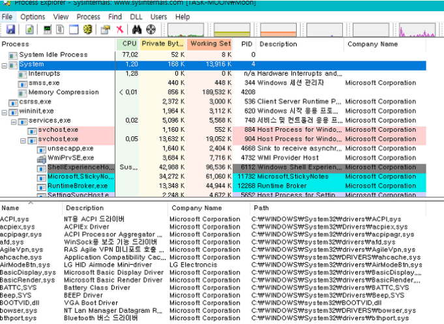This screenshot has width=444, height=324.
Task: Collapse the System process tree node
Action: coord(4,66)
